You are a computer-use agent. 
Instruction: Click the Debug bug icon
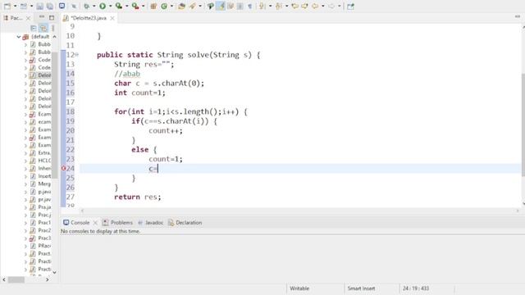87,6
